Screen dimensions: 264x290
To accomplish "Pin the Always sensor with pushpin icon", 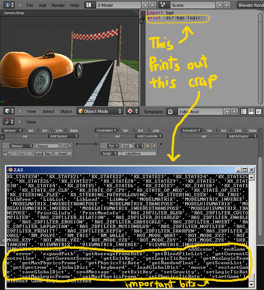I will pos(63,146).
